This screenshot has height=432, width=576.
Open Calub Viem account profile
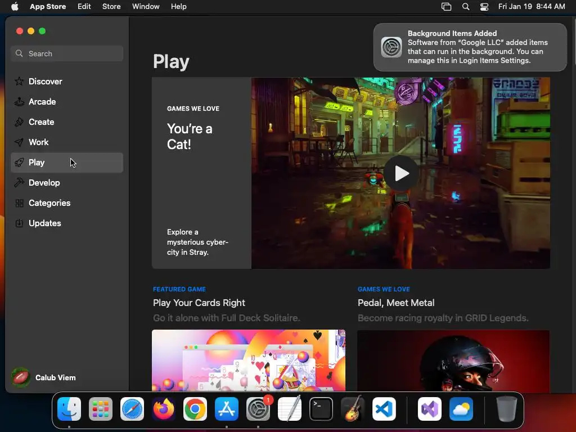(x=44, y=377)
